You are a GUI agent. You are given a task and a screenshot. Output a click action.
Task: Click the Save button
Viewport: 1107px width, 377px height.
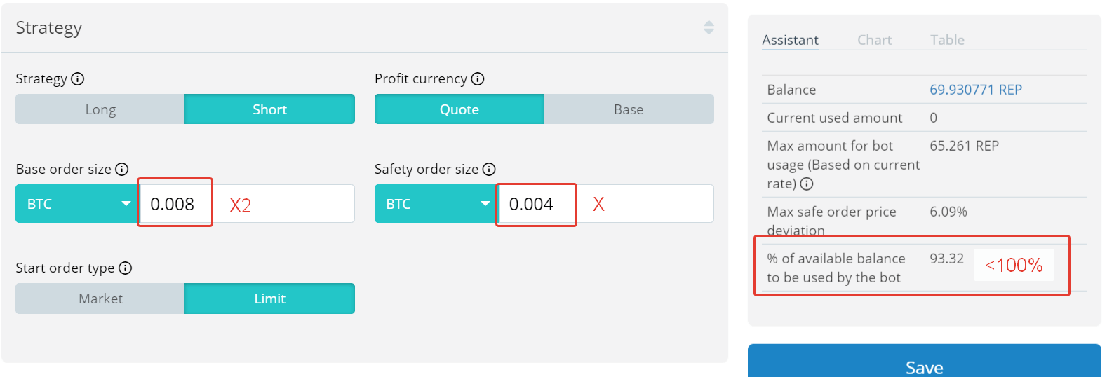[x=924, y=366]
